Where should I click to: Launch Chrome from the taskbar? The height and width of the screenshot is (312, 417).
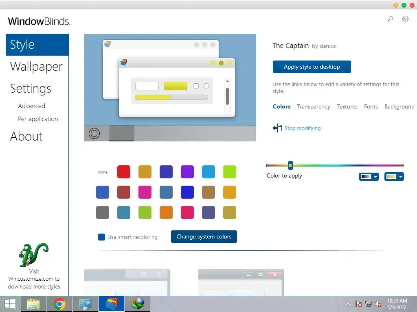59,304
